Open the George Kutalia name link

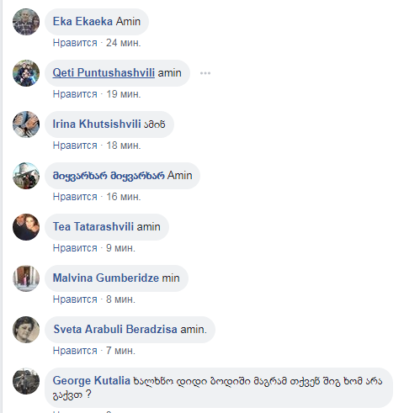point(92,380)
